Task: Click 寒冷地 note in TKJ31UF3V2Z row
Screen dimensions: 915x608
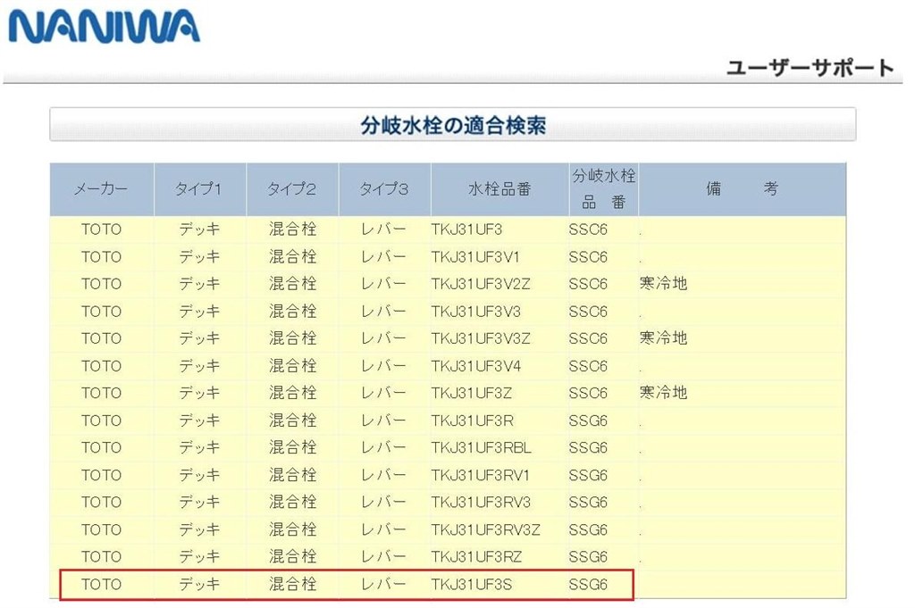Action: coord(664,283)
